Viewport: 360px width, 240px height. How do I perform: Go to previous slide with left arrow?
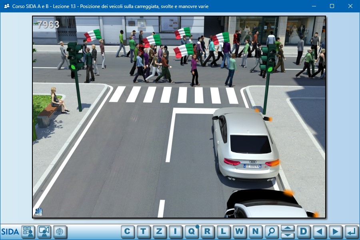click(x=319, y=231)
